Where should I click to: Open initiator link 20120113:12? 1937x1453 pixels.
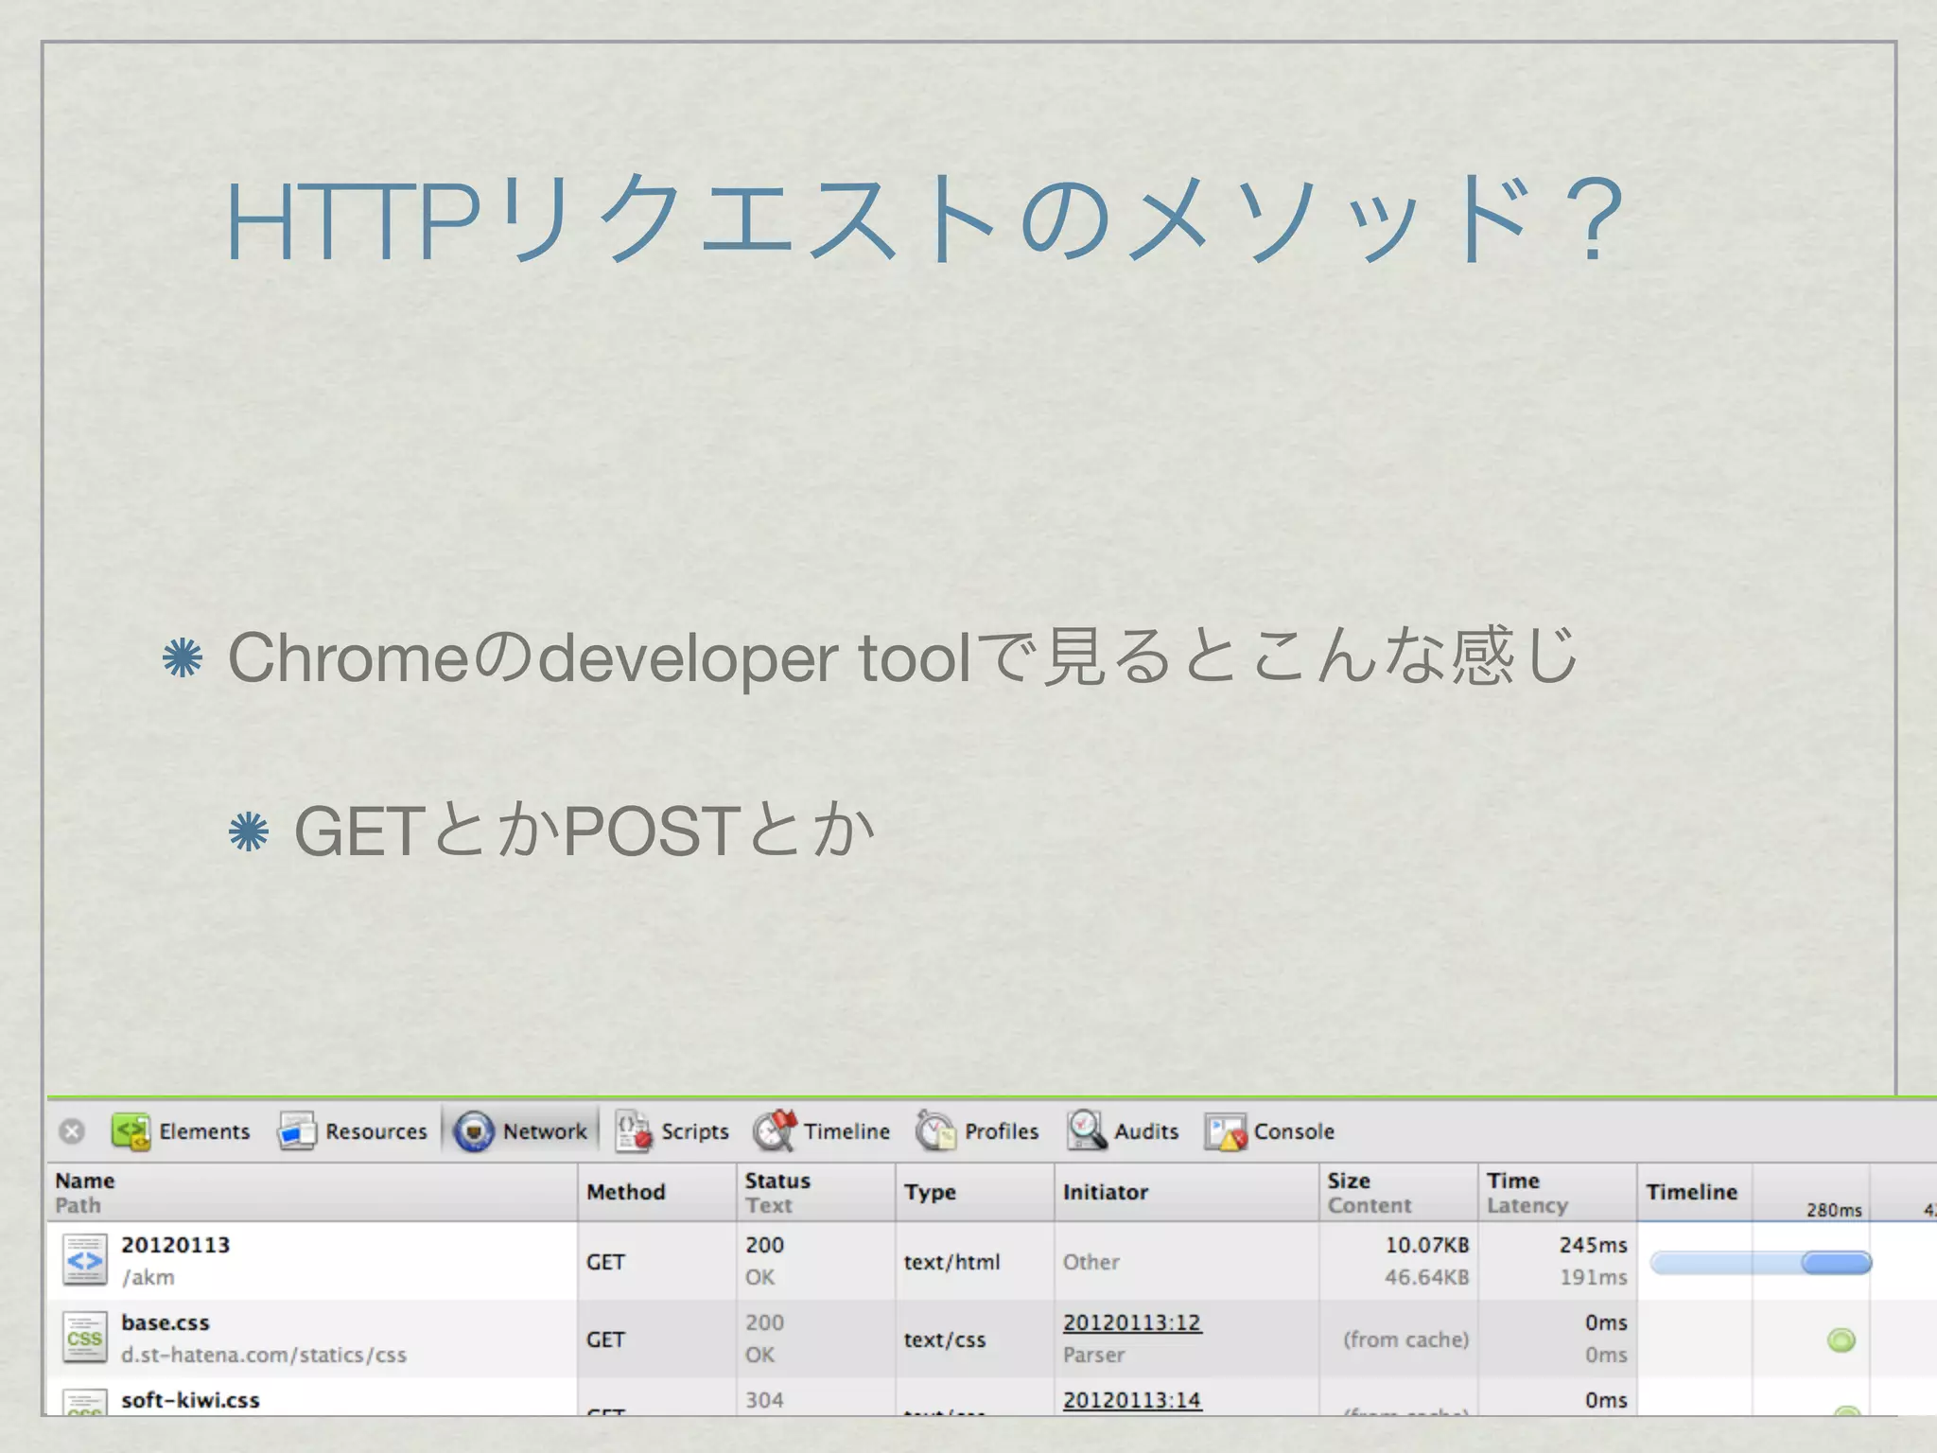pos(1132,1322)
